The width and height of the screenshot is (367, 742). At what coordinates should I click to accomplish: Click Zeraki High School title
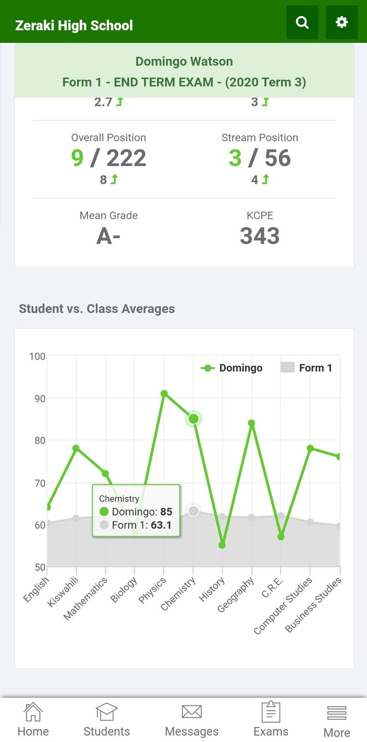[x=74, y=26]
